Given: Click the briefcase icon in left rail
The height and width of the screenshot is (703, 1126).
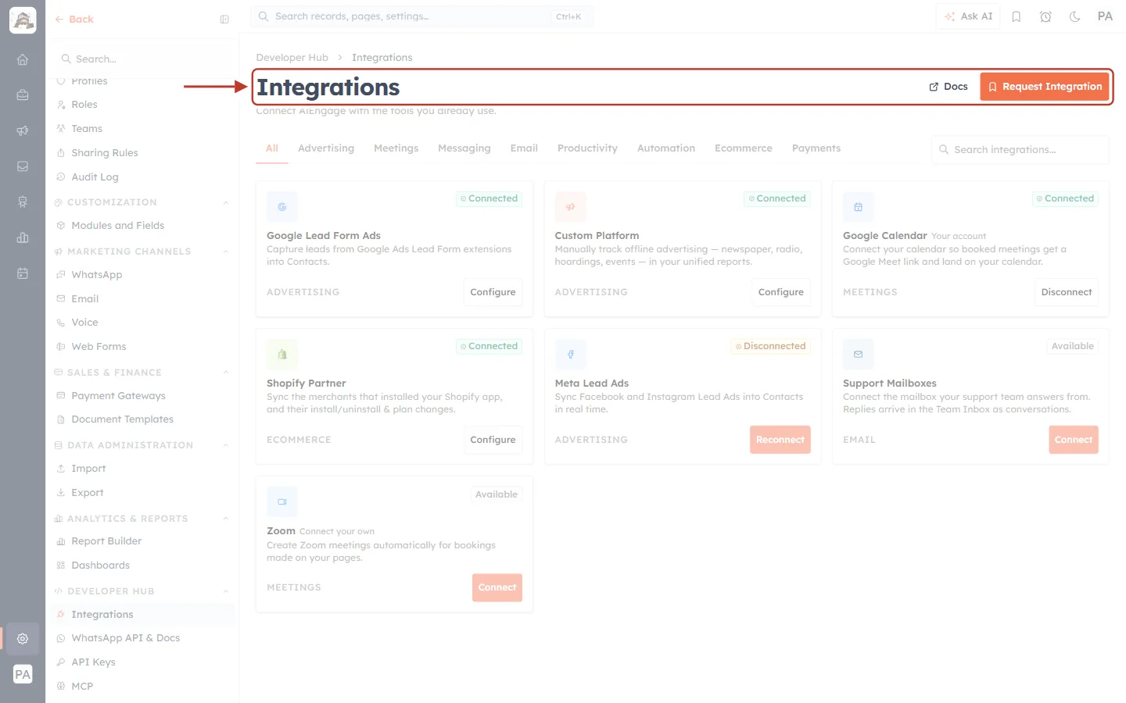Looking at the screenshot, I should 23,95.
